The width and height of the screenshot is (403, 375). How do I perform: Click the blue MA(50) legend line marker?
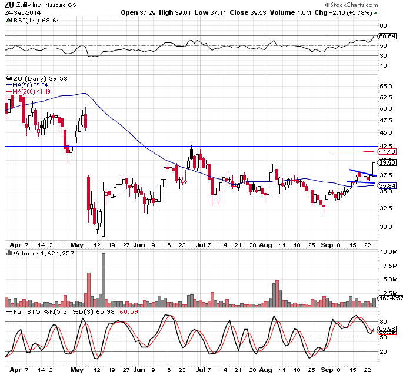[8, 85]
